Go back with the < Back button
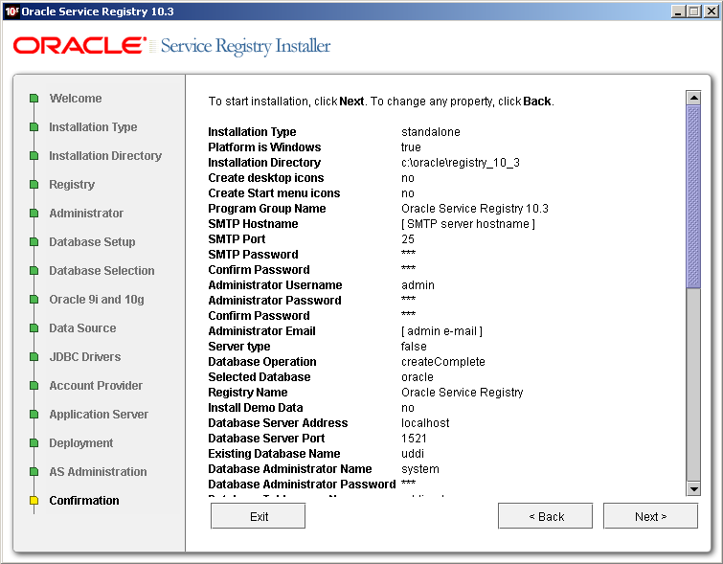Screen dimensions: 723x564 [x=546, y=516]
